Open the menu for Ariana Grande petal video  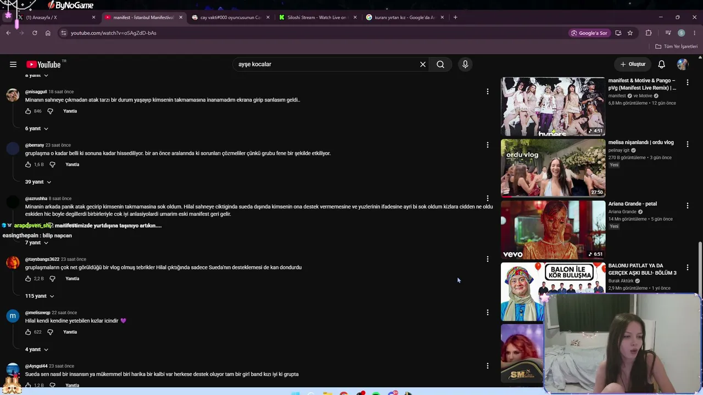tap(687, 205)
